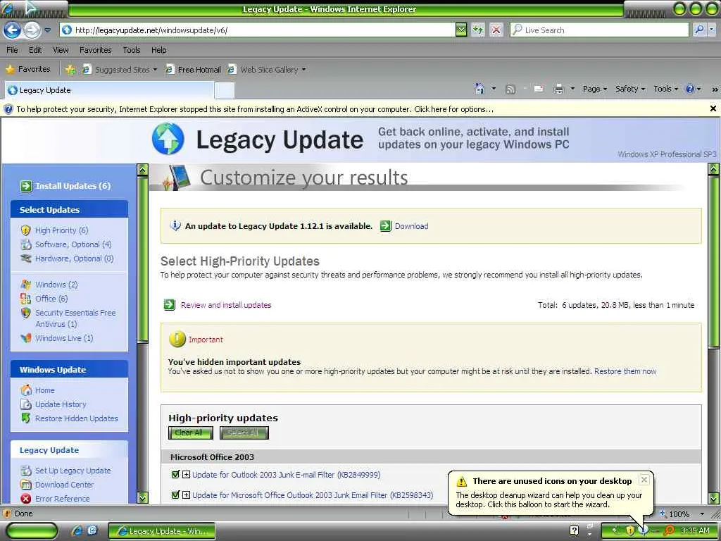Click the RSS feeds toolbar icon
721x541 pixels.
tap(510, 89)
